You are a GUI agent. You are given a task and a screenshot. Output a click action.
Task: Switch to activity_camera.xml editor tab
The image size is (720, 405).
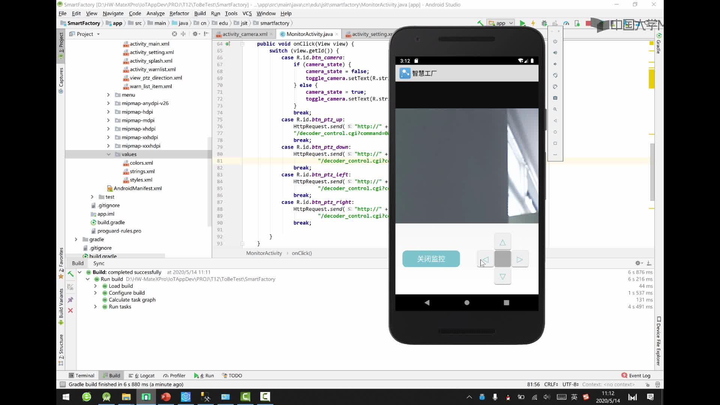tap(244, 34)
